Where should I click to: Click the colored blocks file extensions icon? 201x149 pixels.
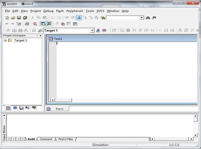click(98, 31)
